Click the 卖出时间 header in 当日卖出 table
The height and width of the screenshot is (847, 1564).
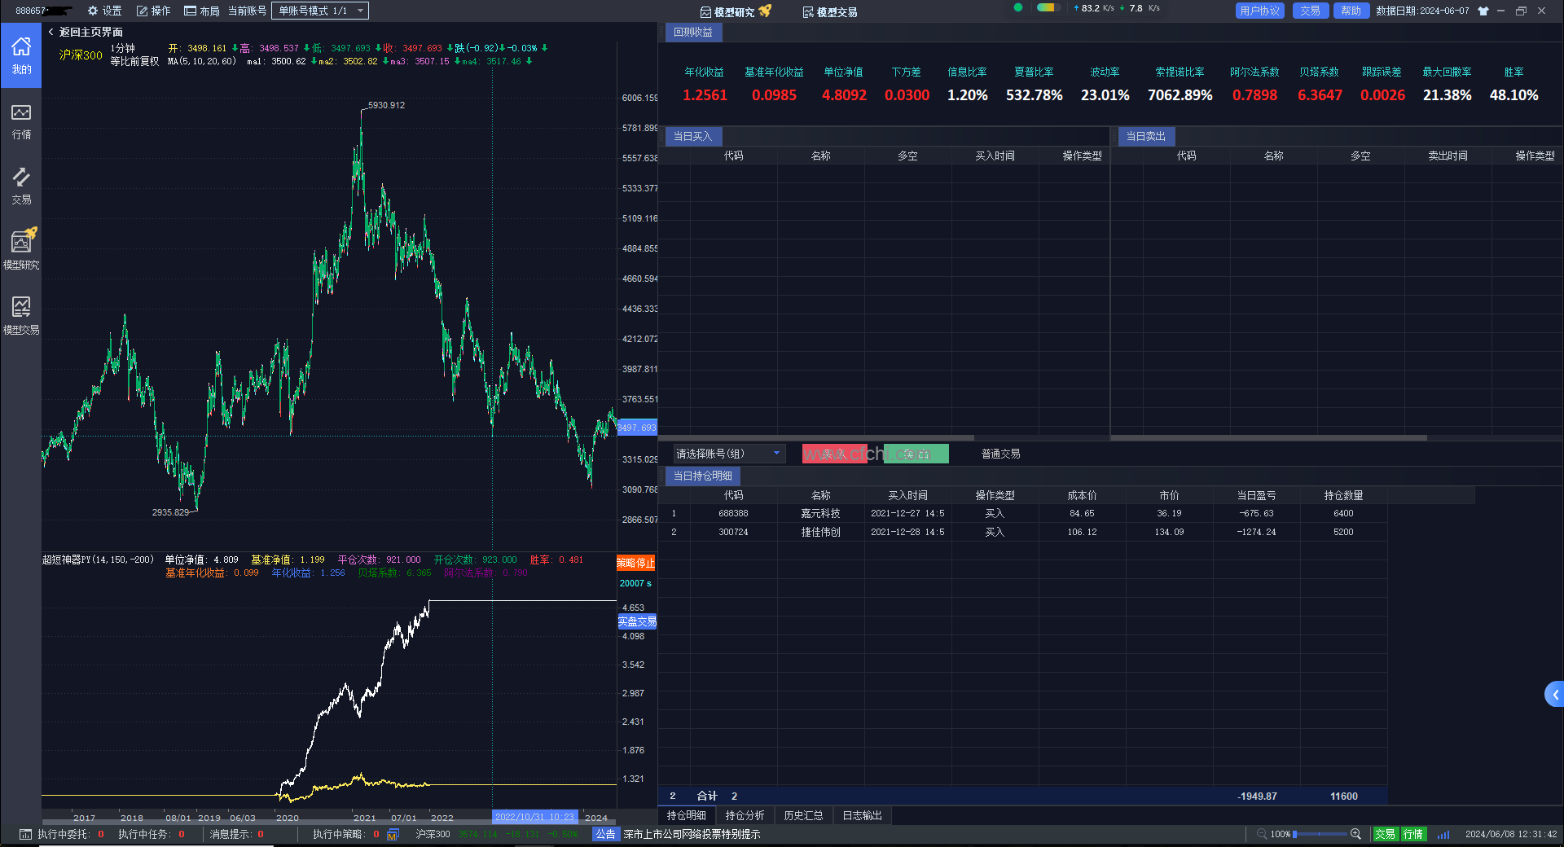tap(1448, 156)
